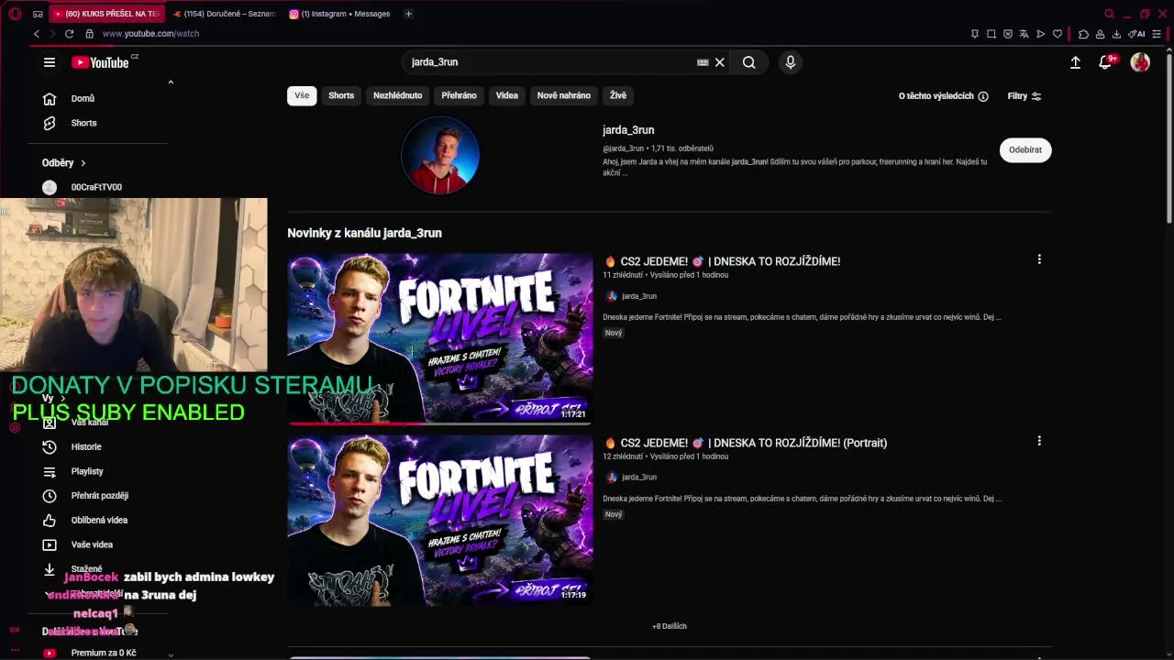
Task: Click the heart bookmark icon in address bar
Action: tap(1058, 34)
